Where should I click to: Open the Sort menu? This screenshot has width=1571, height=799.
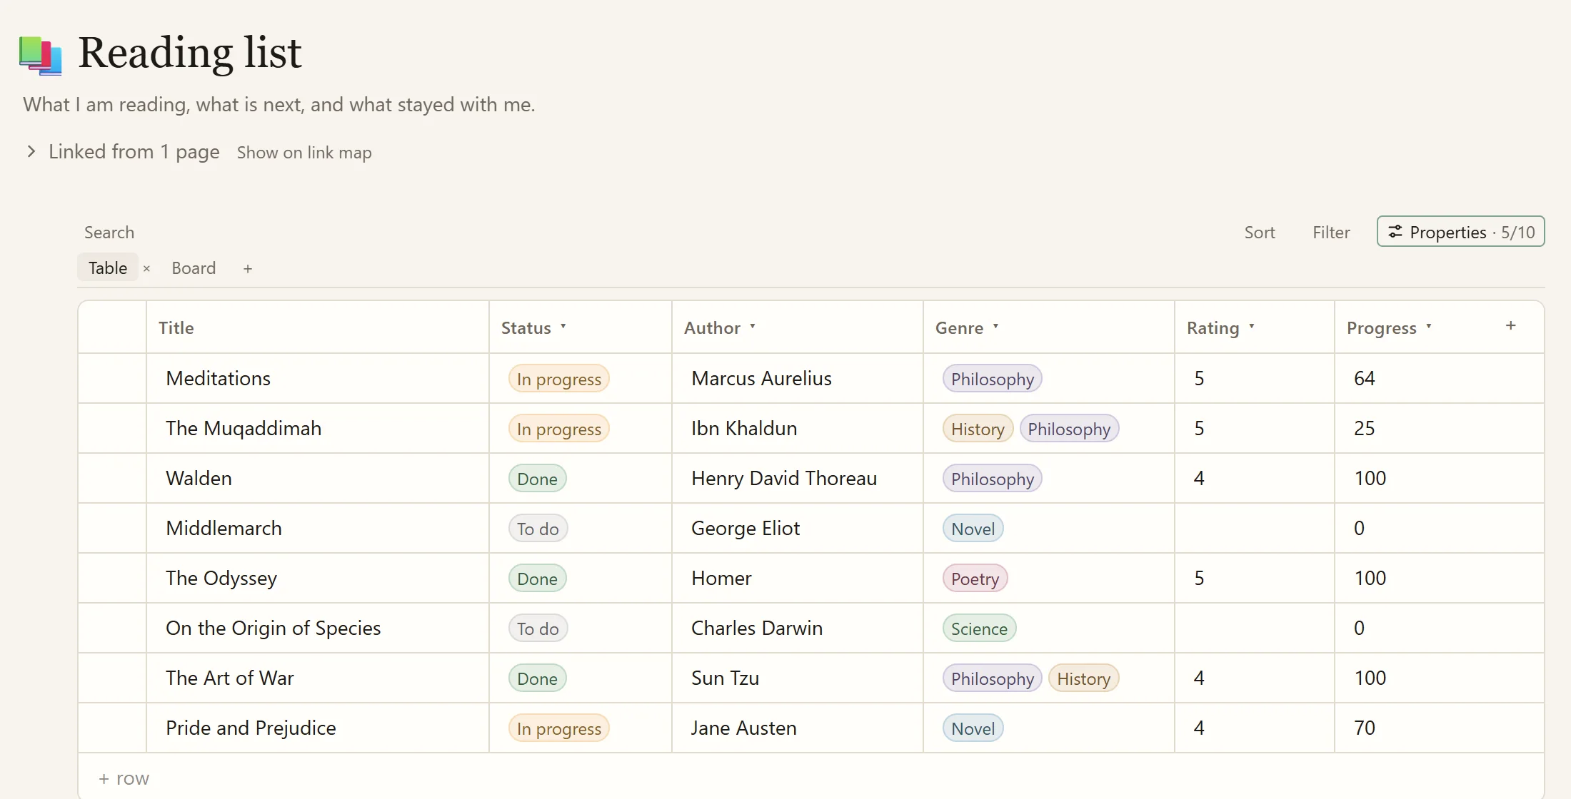point(1260,233)
